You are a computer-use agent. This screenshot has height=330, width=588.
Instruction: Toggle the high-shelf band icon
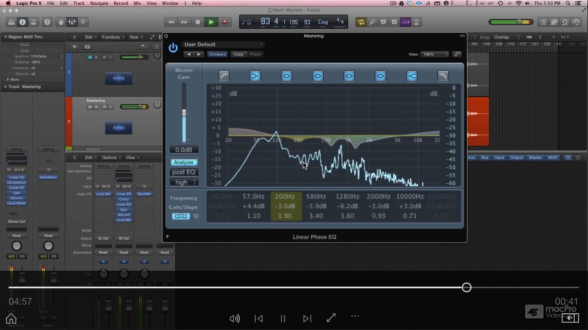tap(412, 76)
